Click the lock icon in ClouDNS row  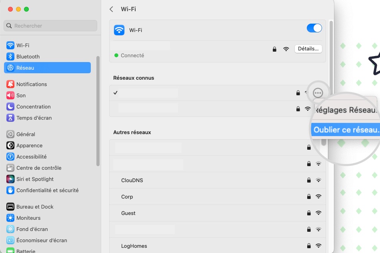[x=309, y=180]
